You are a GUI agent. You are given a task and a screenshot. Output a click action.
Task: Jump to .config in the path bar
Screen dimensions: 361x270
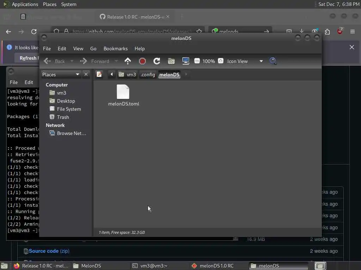(148, 75)
